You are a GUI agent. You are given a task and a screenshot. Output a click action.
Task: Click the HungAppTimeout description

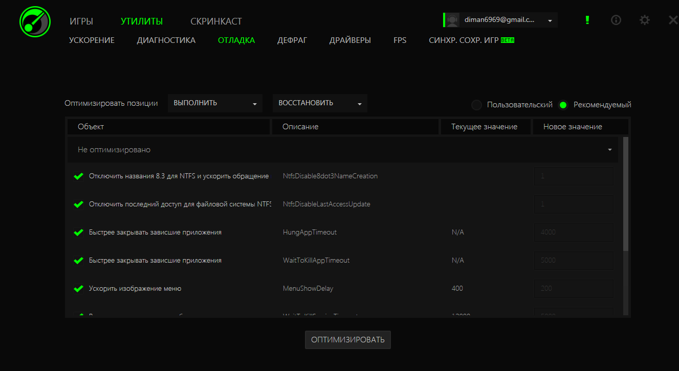coord(310,233)
